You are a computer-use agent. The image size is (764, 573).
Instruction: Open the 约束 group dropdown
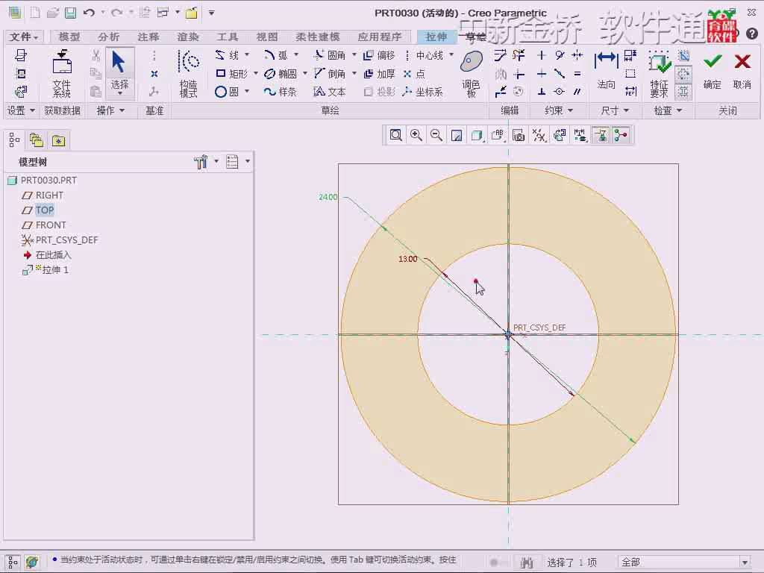[558, 110]
